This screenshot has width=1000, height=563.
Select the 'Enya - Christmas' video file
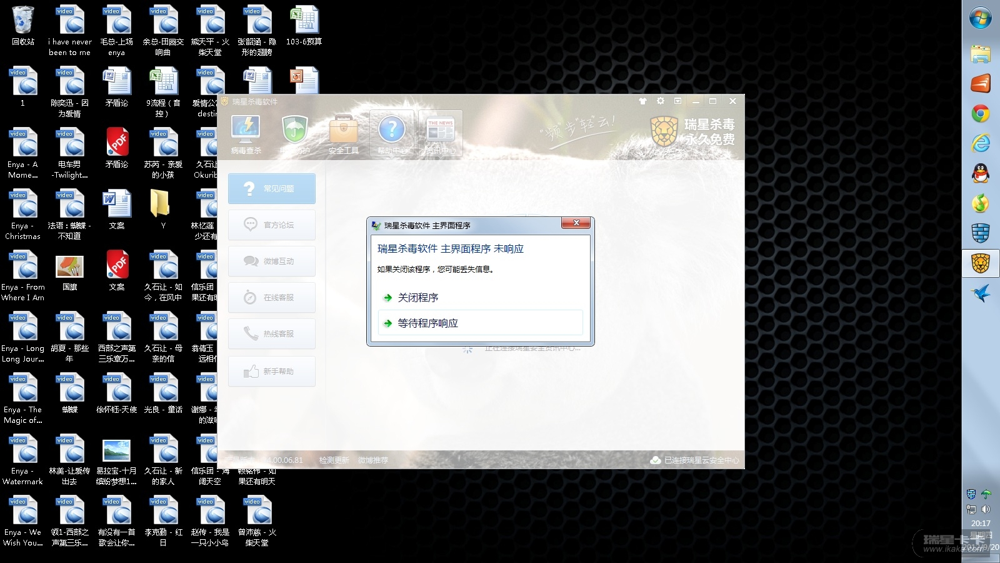click(23, 216)
